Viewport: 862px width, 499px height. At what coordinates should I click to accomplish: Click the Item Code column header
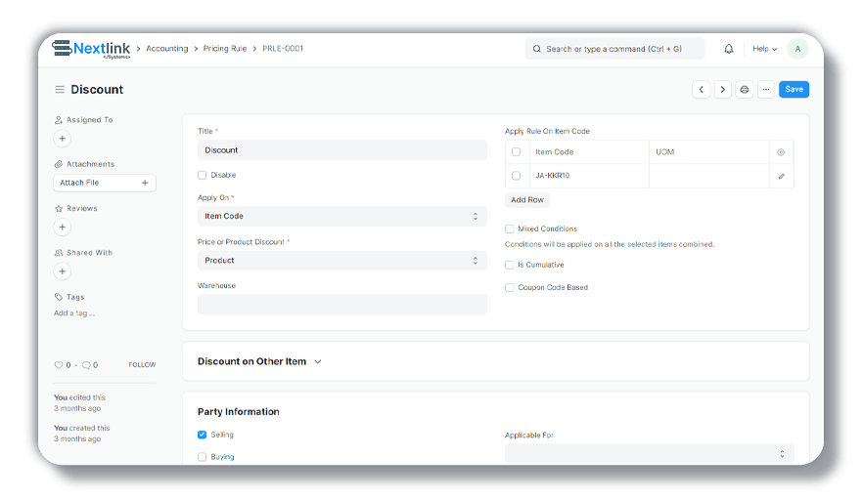[588, 152]
